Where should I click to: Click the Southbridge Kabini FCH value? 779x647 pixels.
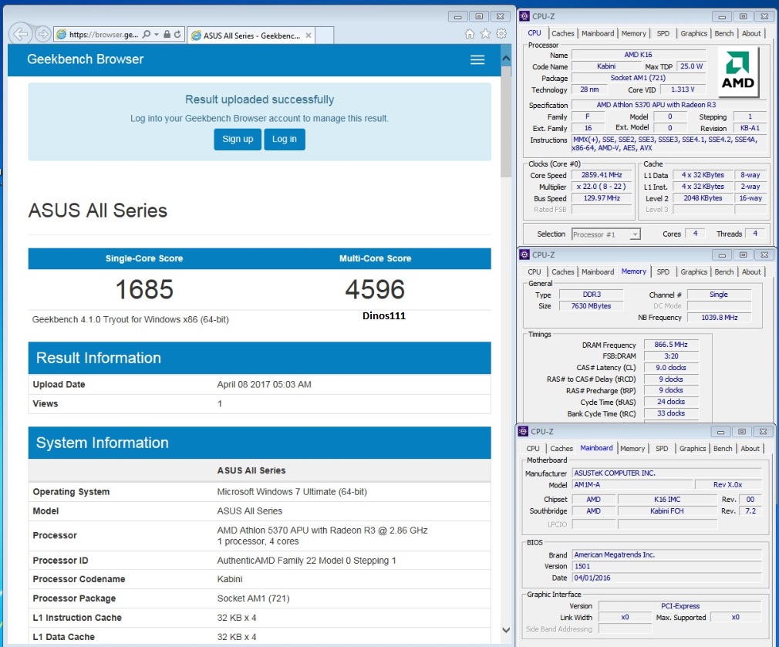click(x=666, y=511)
